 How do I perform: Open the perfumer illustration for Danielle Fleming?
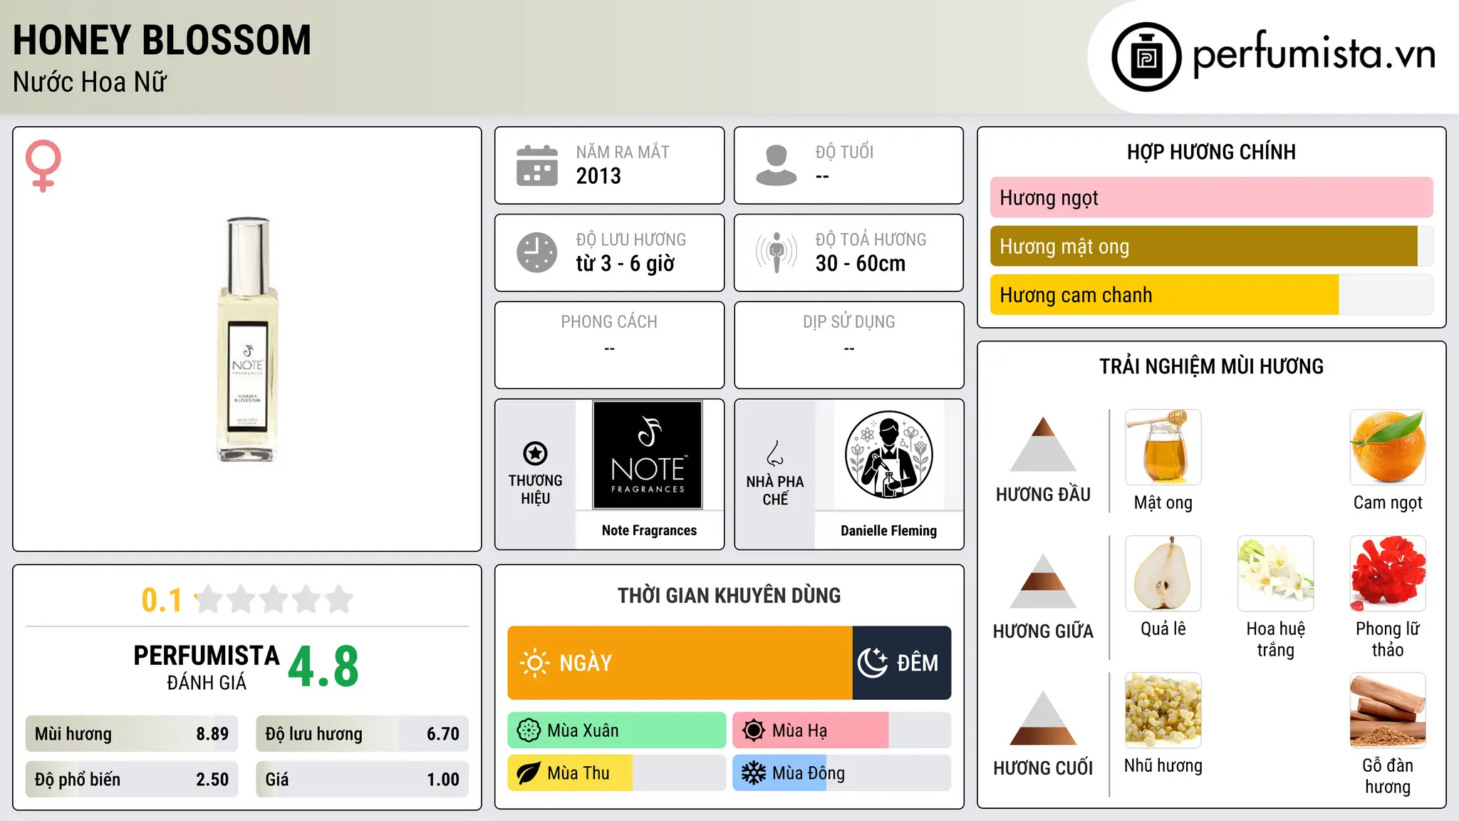click(888, 455)
